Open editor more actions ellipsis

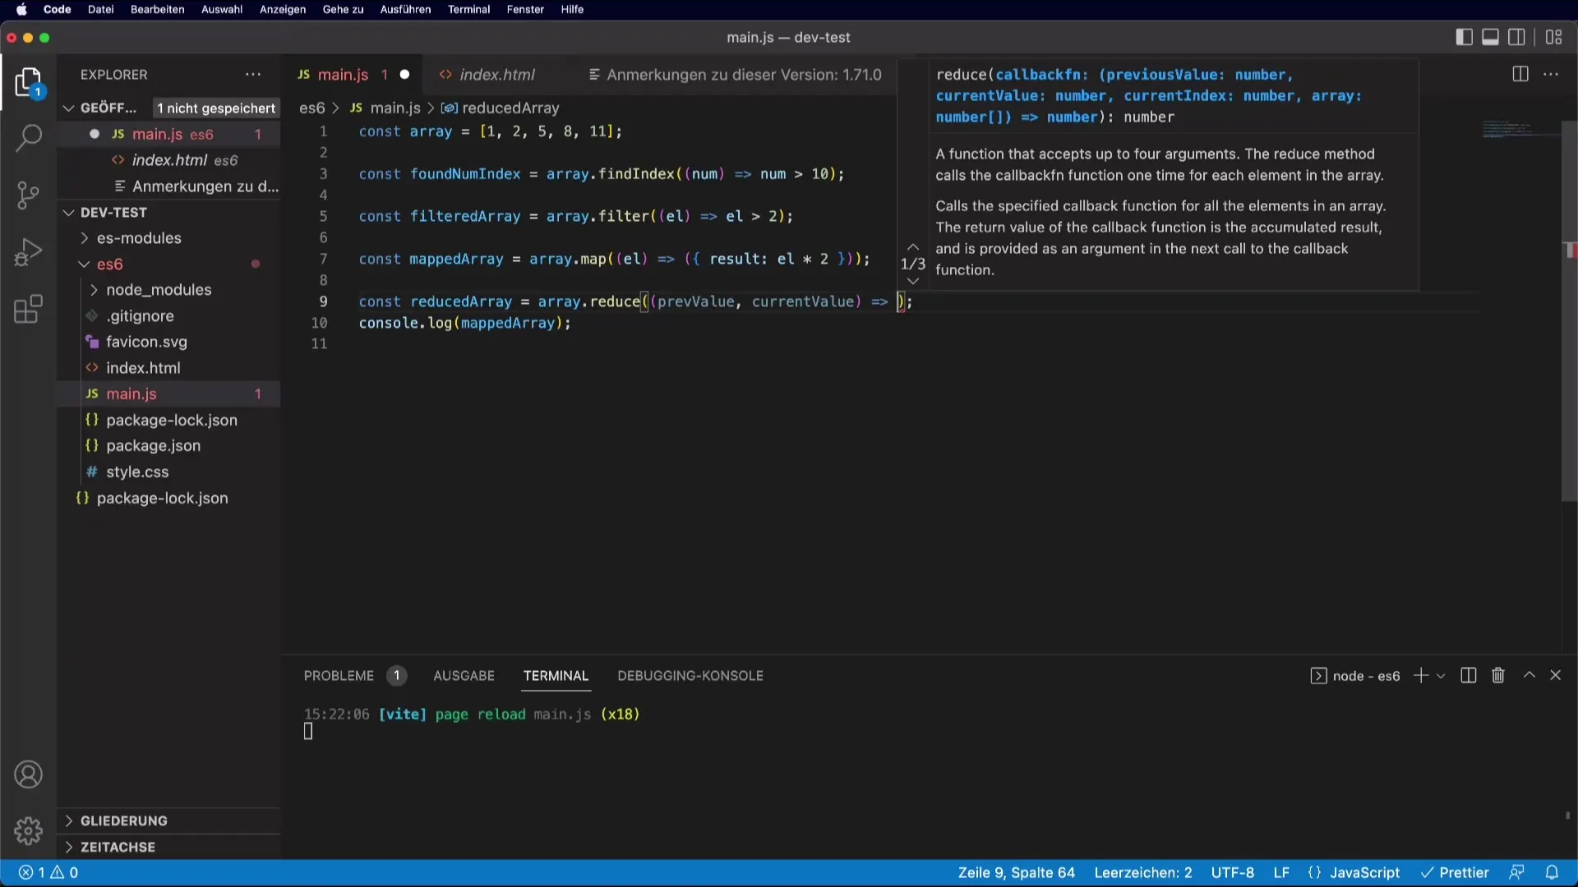pyautogui.click(x=1551, y=75)
